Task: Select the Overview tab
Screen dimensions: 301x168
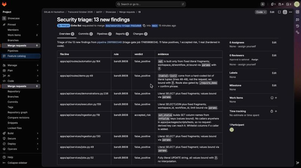Action: point(66,34)
